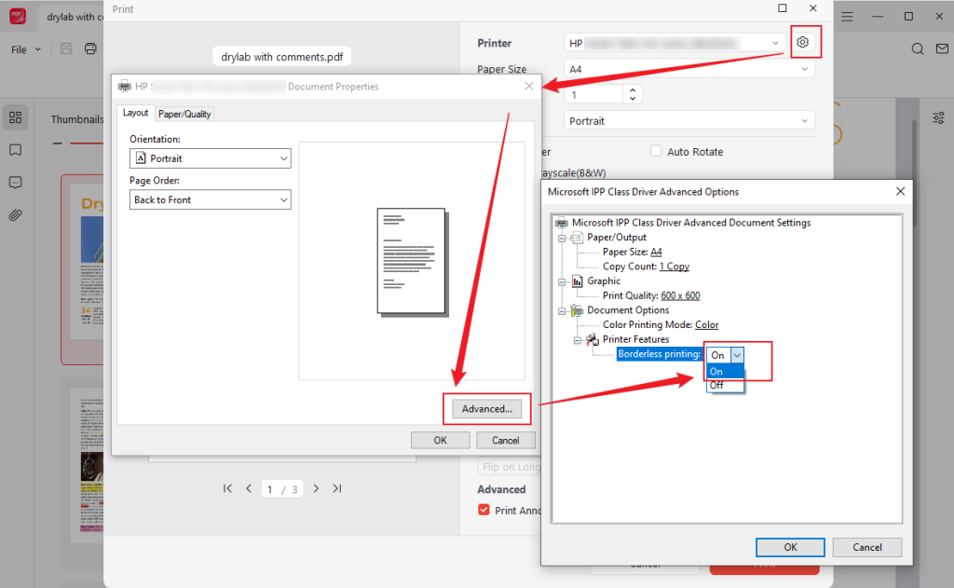Click the search magnifier icon
Image resolution: width=954 pixels, height=588 pixels.
tap(917, 48)
